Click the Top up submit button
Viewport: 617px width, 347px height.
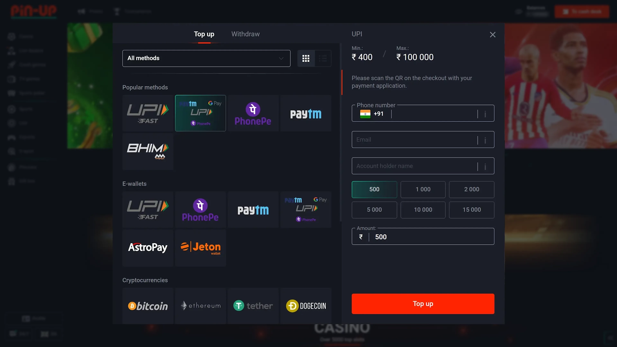(423, 304)
